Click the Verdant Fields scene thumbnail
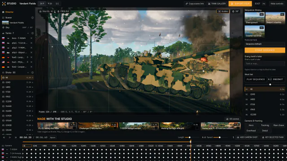The height and width of the screenshot is (161, 287). coord(5,23)
